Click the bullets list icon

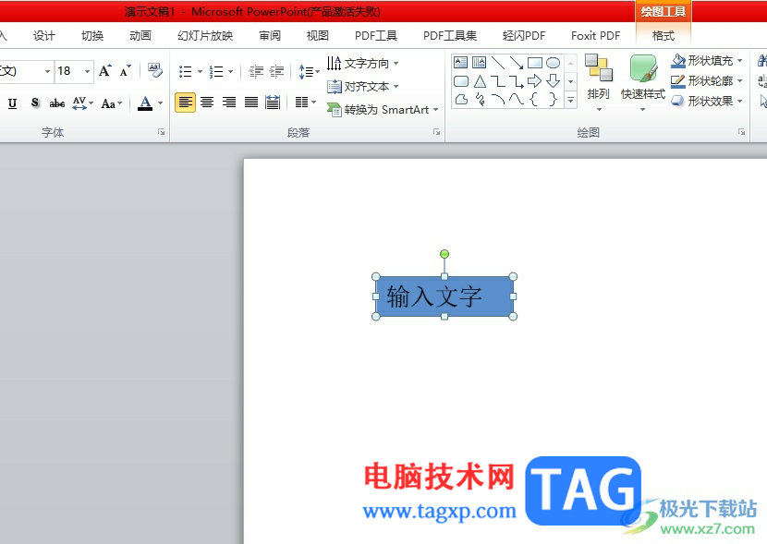coord(186,72)
